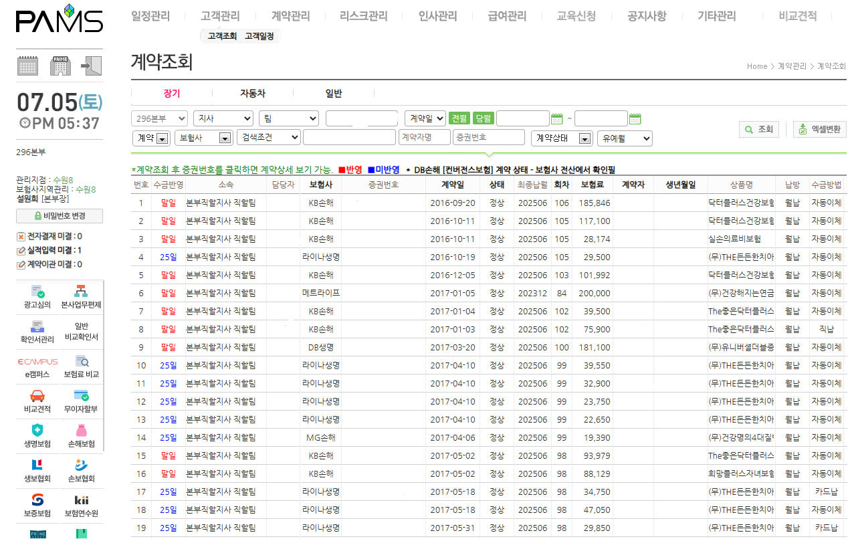Screen dimensions: 848x539
Task: Open the calendar icon in the sidebar
Action: click(x=27, y=66)
